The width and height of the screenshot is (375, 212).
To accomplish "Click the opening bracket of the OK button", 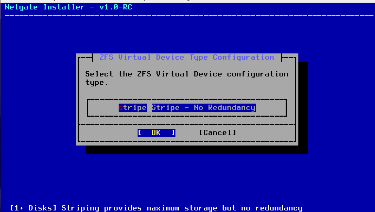I will click(x=140, y=133).
